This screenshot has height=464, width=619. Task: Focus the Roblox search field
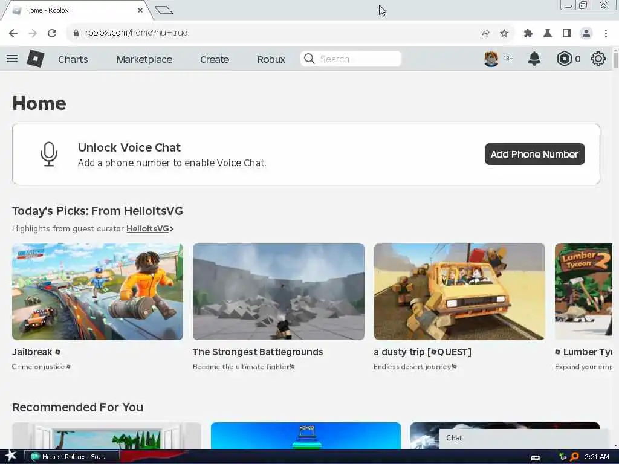click(351, 59)
